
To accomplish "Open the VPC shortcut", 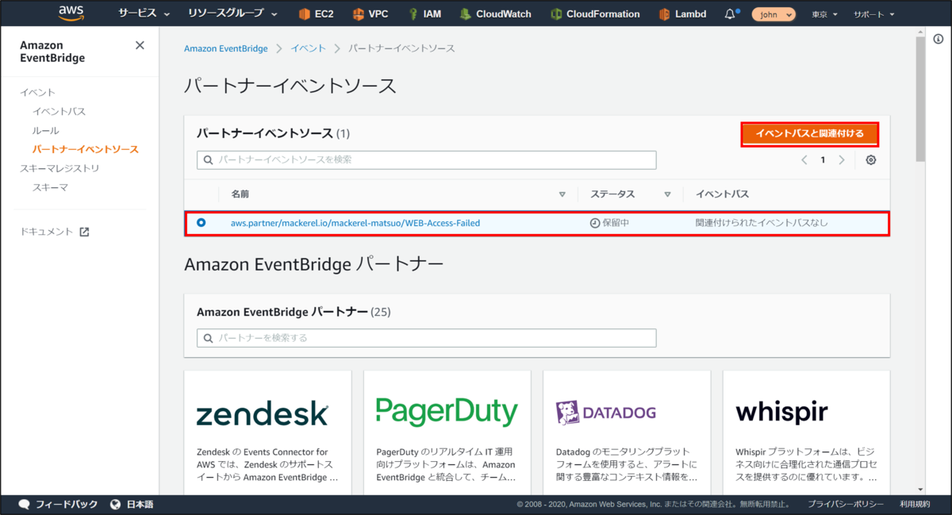I will [371, 14].
